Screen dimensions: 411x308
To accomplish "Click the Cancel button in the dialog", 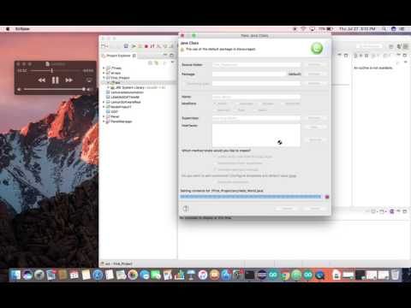I will tap(288, 209).
